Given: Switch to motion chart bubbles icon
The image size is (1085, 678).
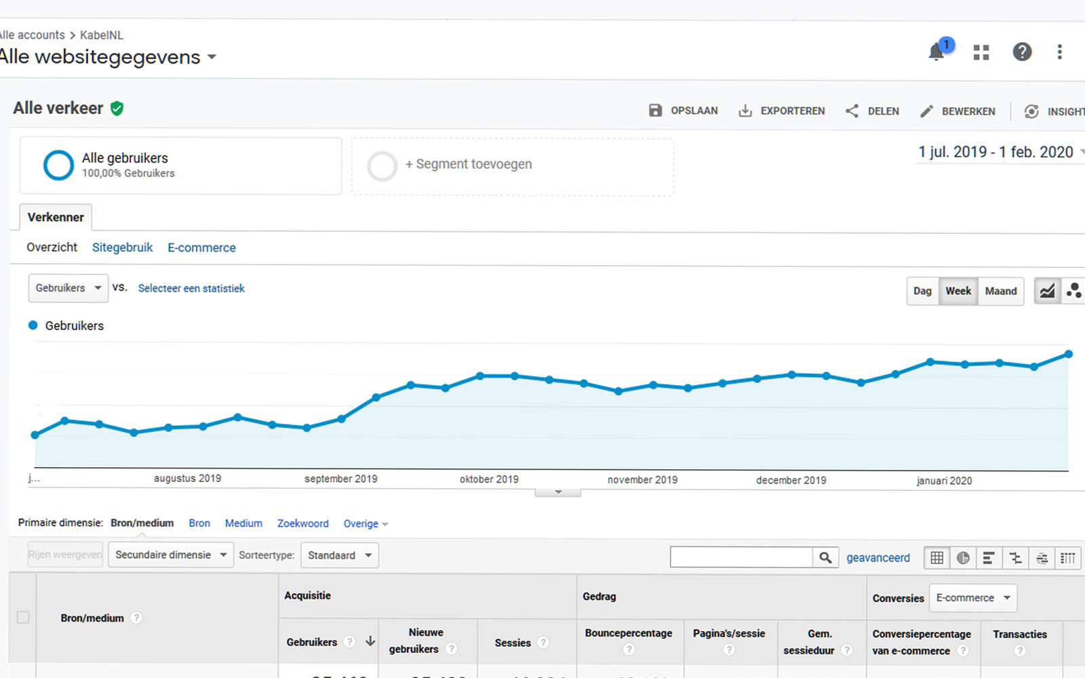Looking at the screenshot, I should tap(1073, 291).
